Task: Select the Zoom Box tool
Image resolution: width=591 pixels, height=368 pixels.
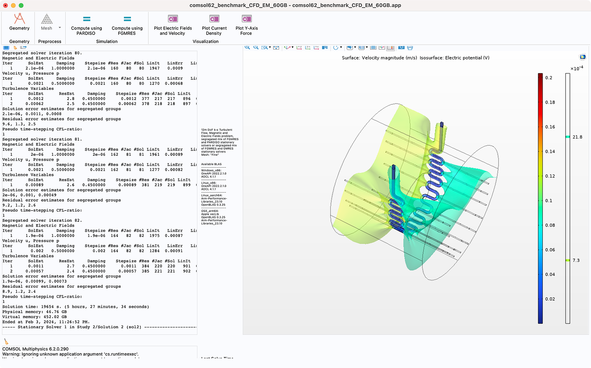Action: pos(264,48)
